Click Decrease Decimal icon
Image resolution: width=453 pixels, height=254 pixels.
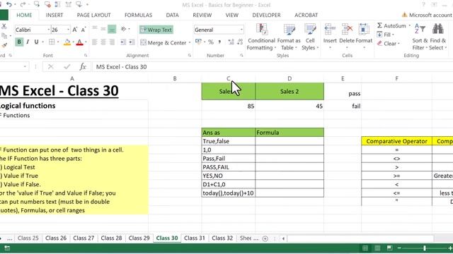(240, 42)
